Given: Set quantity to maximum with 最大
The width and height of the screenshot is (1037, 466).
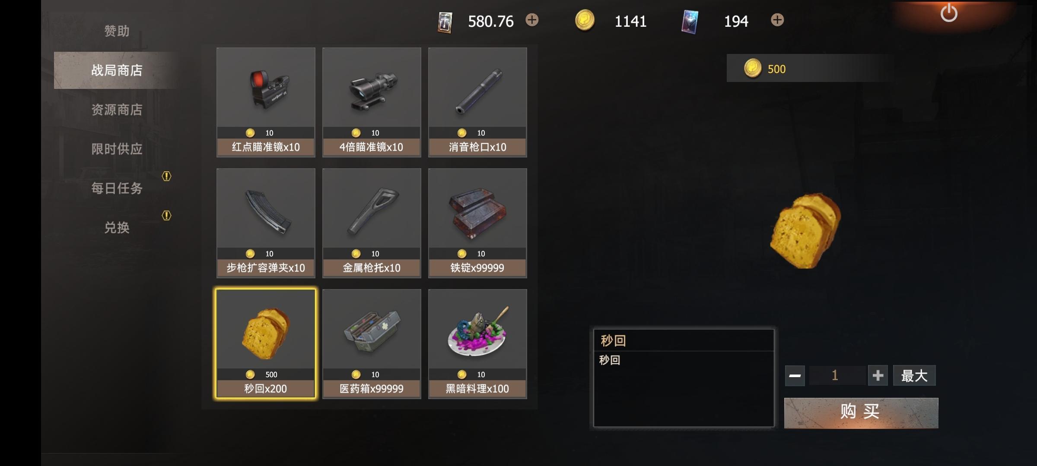Looking at the screenshot, I should click(x=914, y=375).
